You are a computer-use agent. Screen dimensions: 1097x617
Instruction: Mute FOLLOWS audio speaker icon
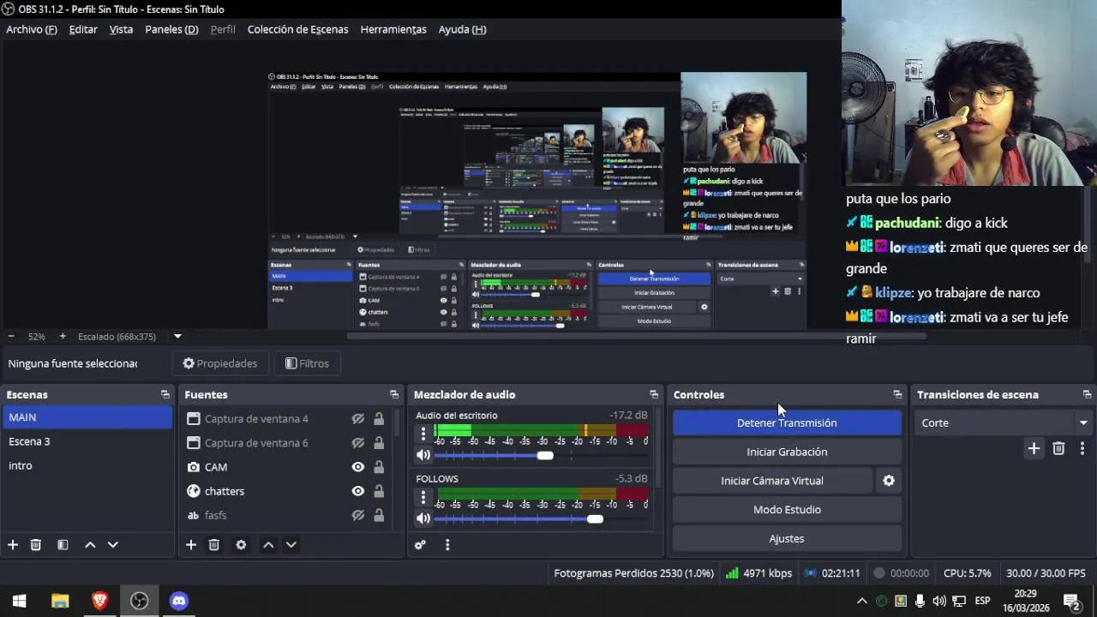tap(423, 518)
